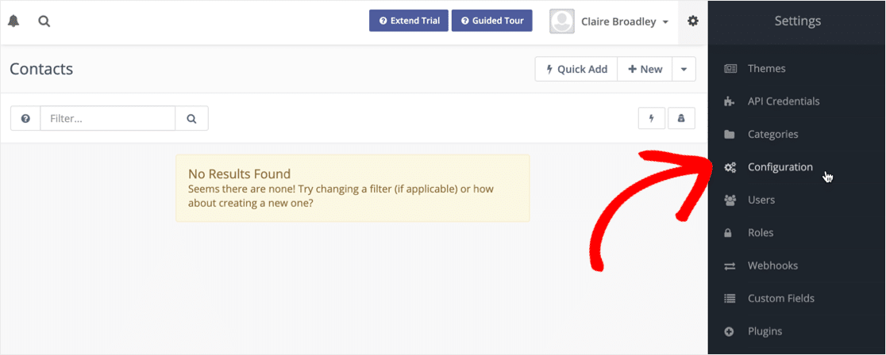Click the filter search magnifier button

click(x=191, y=119)
